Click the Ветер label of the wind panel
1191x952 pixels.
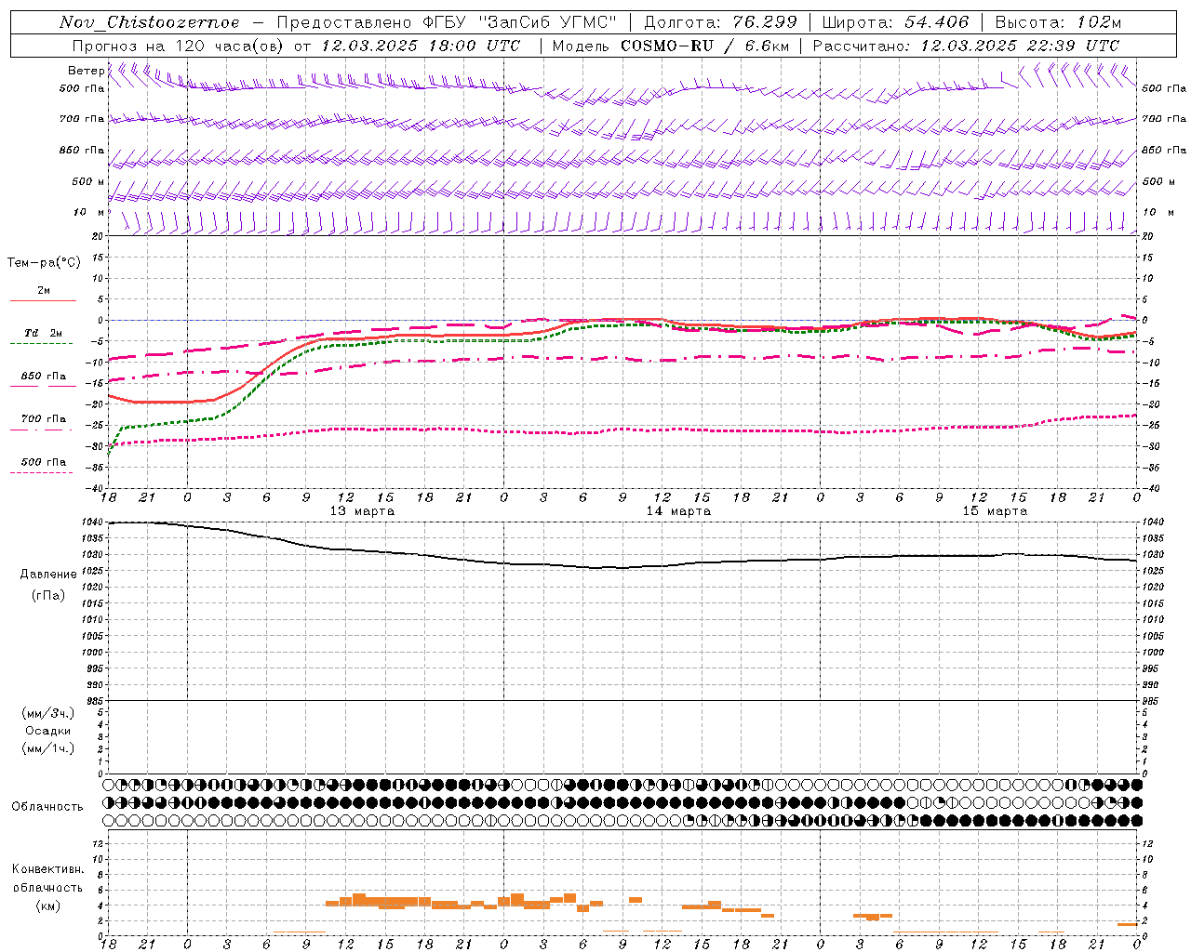click(x=86, y=71)
